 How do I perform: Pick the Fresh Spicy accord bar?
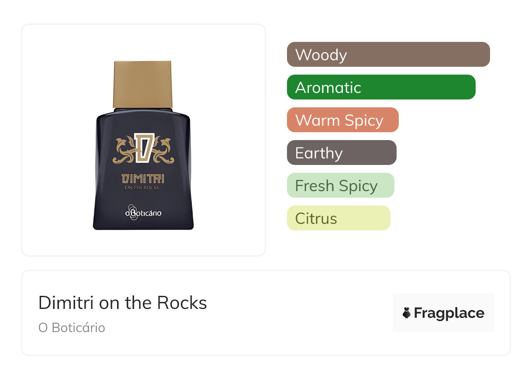click(340, 185)
